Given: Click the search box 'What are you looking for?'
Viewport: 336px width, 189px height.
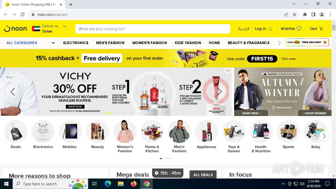Looking at the screenshot, I should pyautogui.click(x=153, y=29).
